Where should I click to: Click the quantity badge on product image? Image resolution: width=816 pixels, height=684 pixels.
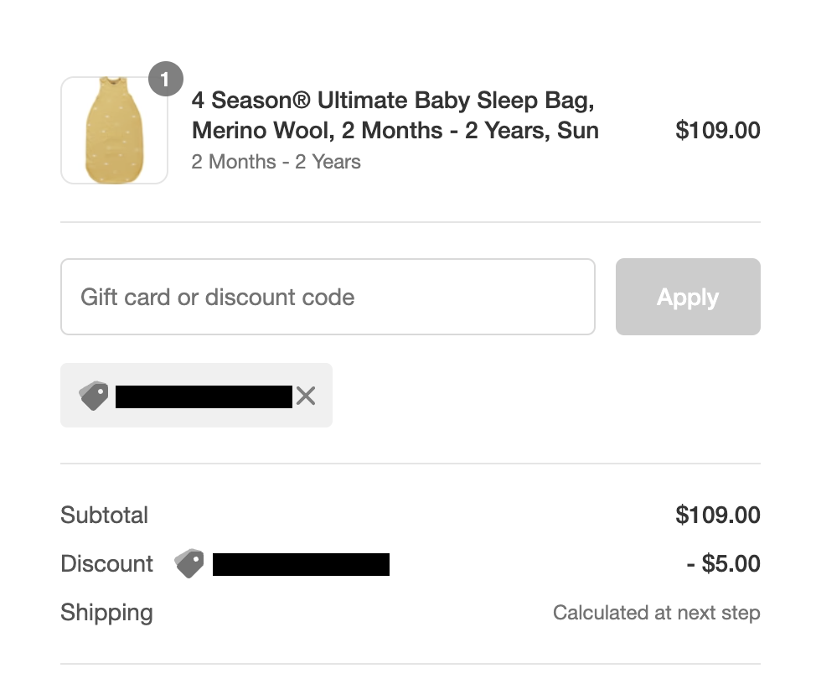point(165,80)
